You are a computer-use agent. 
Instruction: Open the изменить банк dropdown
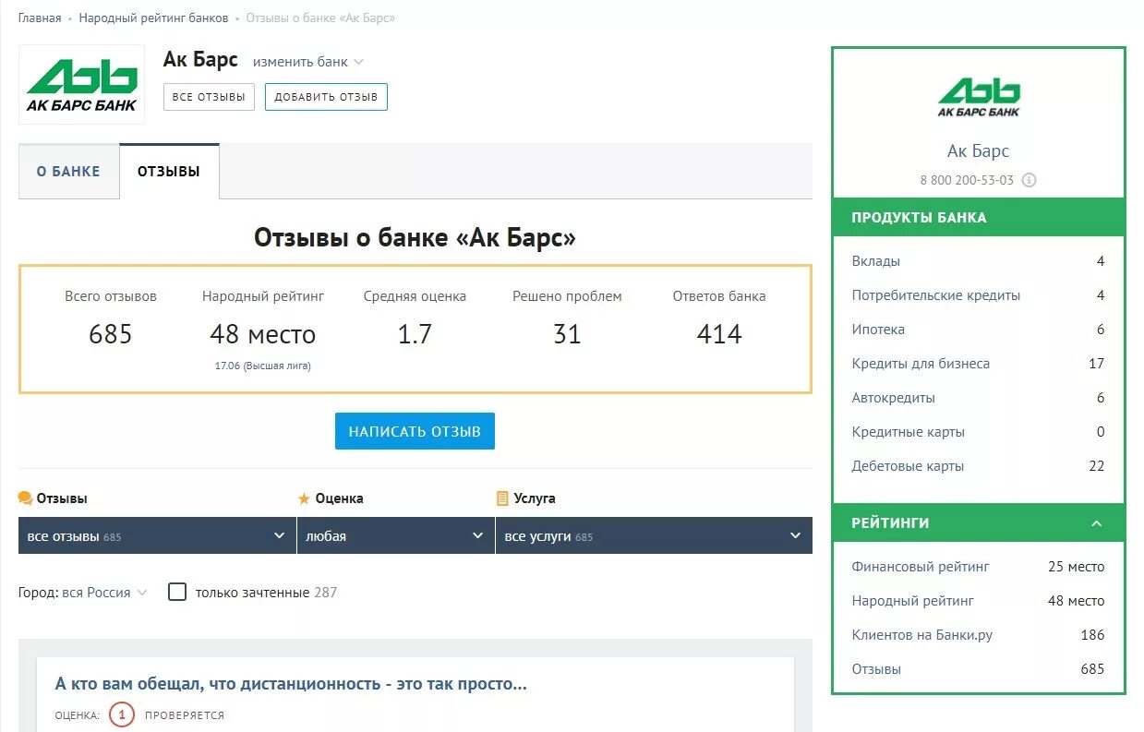pyautogui.click(x=308, y=62)
